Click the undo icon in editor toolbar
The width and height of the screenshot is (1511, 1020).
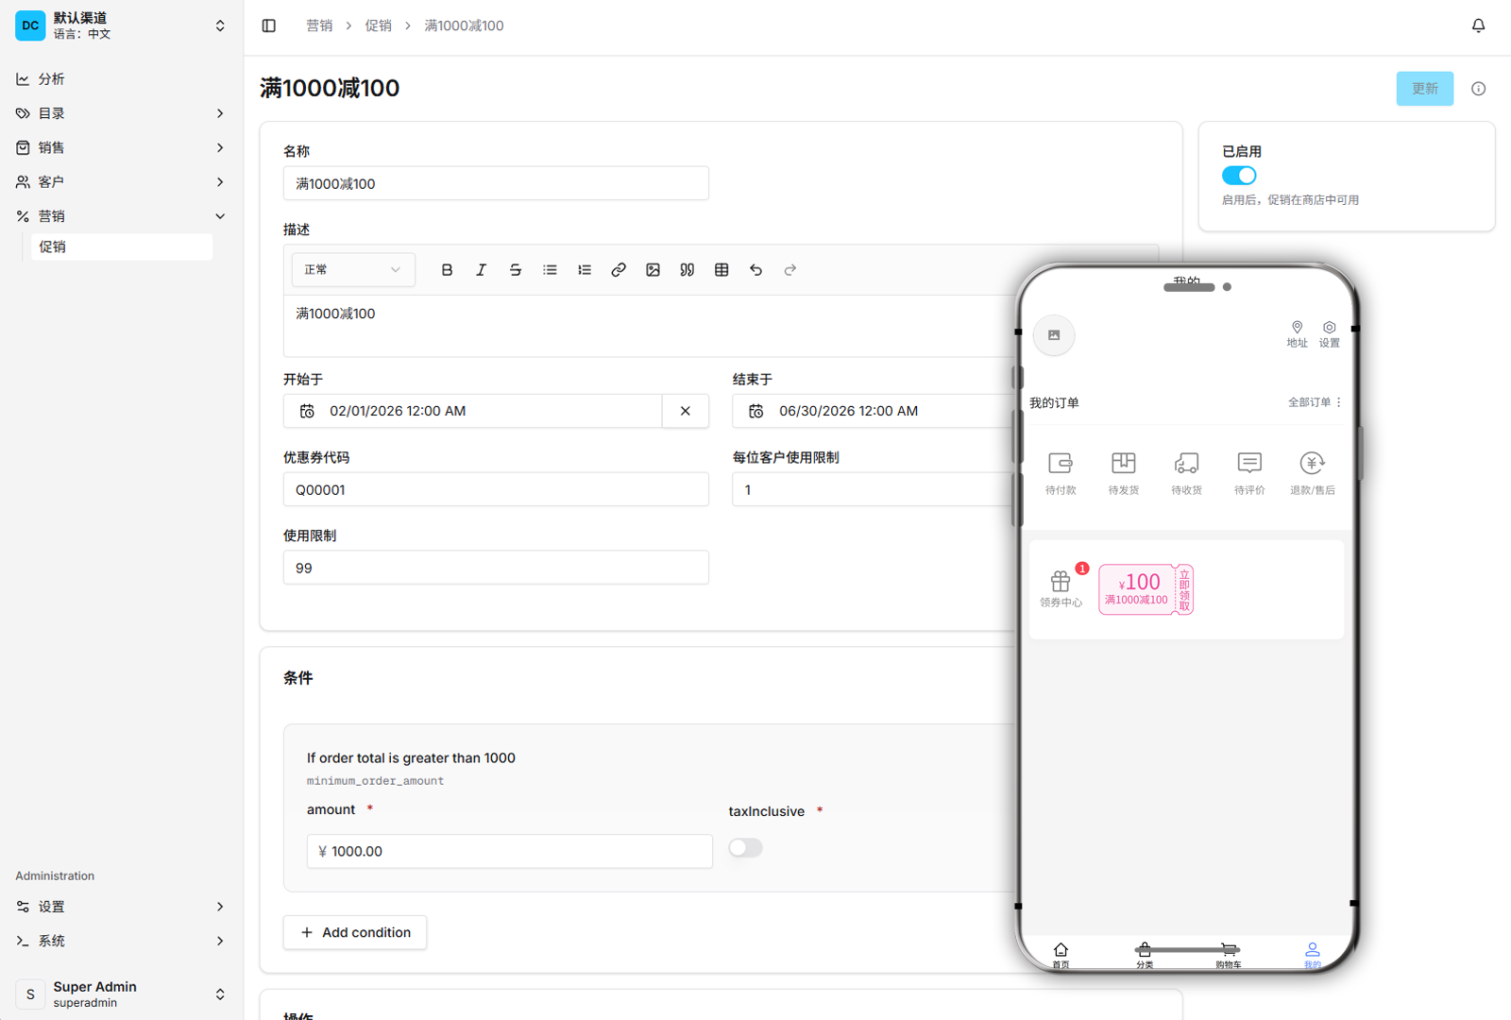tap(755, 270)
